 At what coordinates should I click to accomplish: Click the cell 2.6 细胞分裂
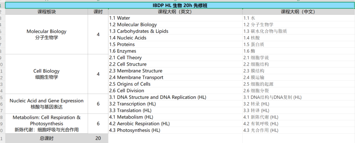298,90
